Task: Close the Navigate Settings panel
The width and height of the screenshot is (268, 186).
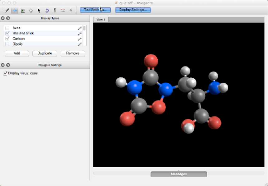Action: [3, 65]
